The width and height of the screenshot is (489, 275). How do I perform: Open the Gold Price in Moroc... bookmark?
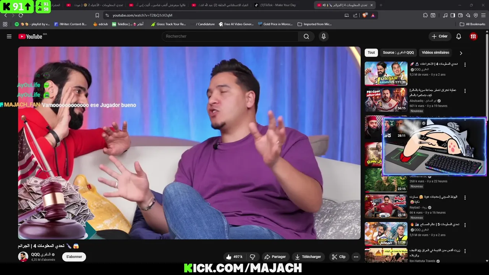275,24
